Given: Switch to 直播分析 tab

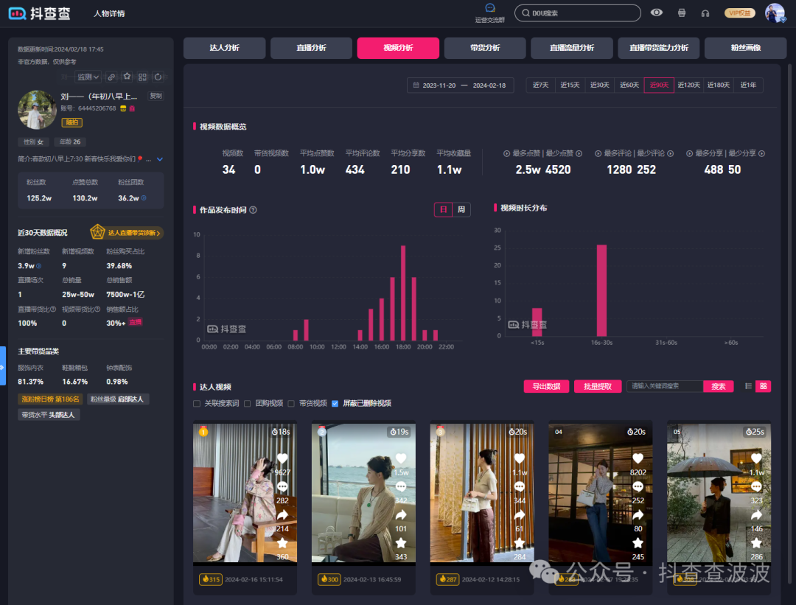Looking at the screenshot, I should point(311,48).
